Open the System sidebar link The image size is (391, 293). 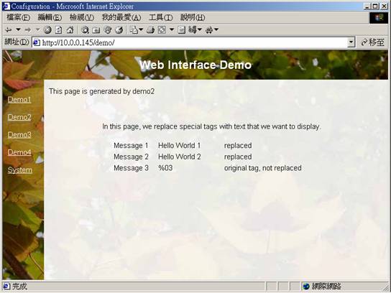pyautogui.click(x=20, y=170)
